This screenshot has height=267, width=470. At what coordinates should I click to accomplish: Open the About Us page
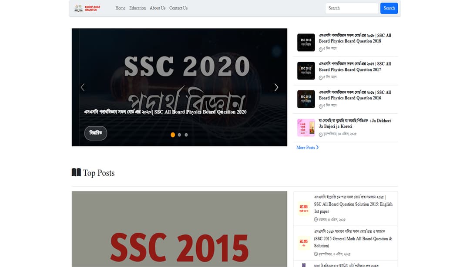tap(158, 8)
